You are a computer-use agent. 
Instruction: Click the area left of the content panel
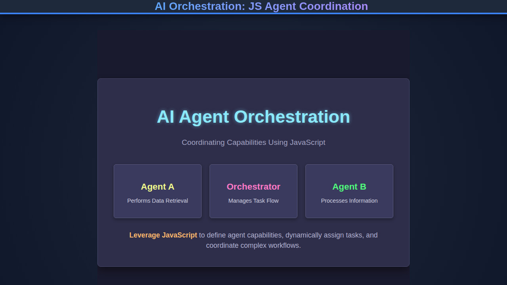click(48, 158)
